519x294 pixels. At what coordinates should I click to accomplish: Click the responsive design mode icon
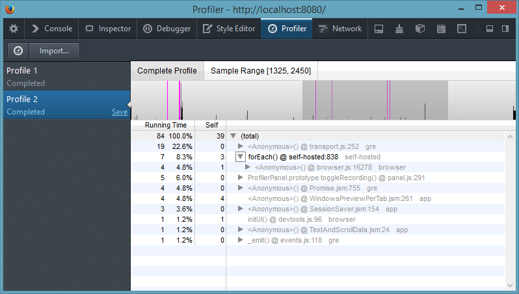click(461, 29)
